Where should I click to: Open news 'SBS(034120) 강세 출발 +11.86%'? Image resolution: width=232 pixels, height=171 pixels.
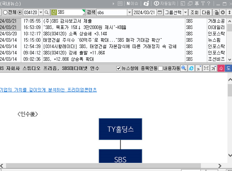[74, 53]
